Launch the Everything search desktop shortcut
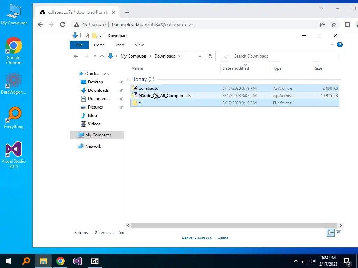Viewport: 358px width, 268px height. pos(14,118)
